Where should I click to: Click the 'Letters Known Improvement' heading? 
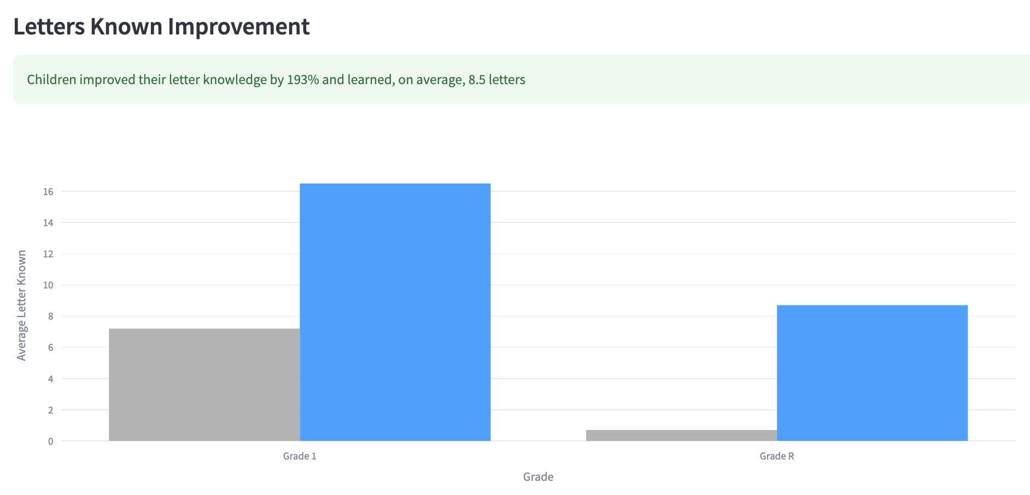click(161, 26)
